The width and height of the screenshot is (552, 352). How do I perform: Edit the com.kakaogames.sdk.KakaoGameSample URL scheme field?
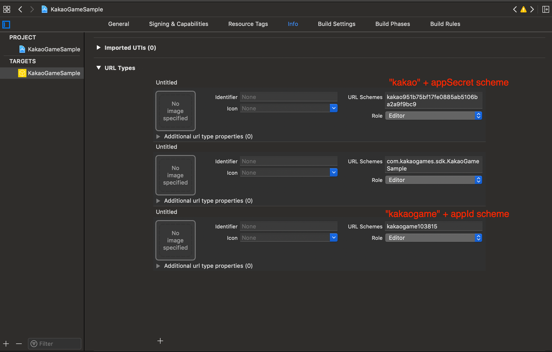[434, 165]
